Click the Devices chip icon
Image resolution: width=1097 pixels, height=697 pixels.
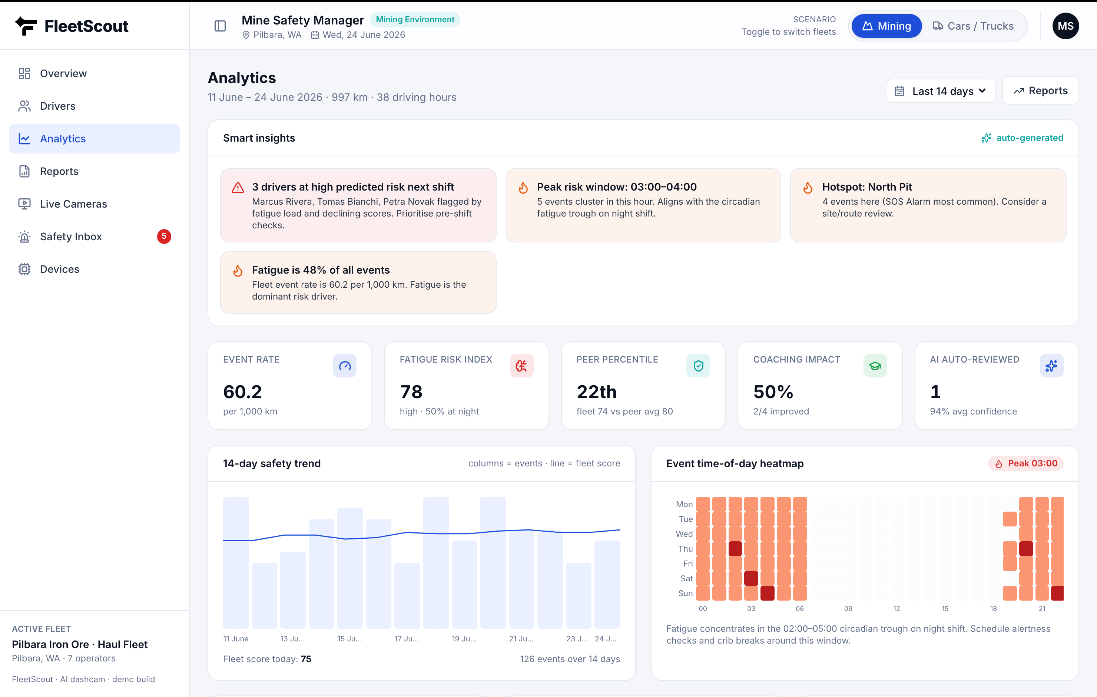tap(24, 269)
